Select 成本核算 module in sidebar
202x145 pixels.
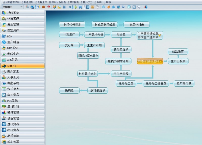(x=13, y=142)
